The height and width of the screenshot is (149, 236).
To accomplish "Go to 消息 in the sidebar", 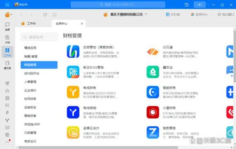I will pos(7,26).
